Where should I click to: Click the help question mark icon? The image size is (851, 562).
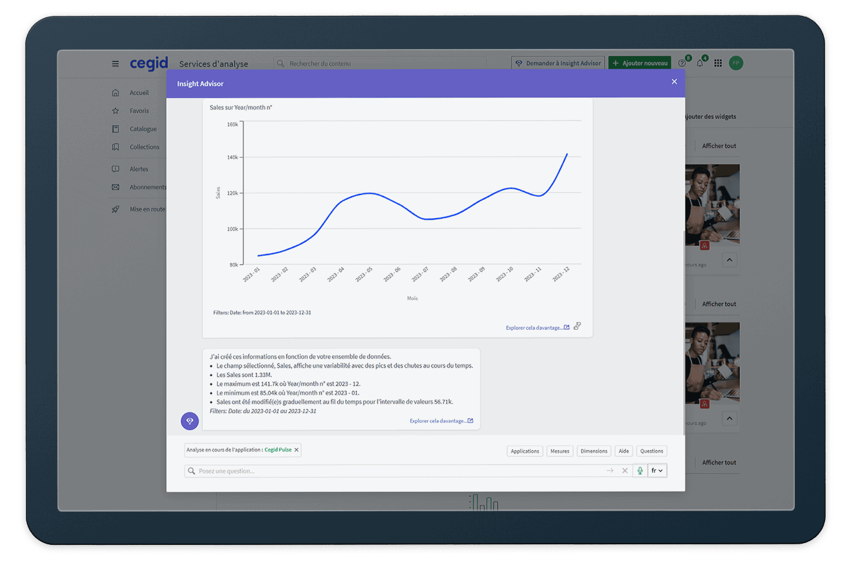[x=682, y=63]
